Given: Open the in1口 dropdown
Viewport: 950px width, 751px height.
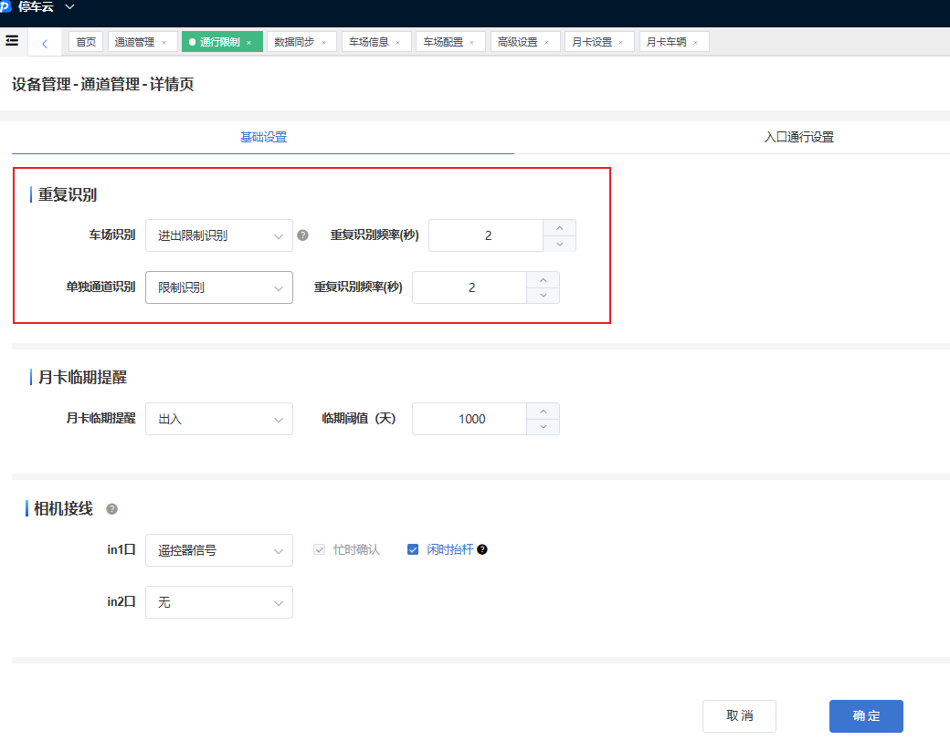Looking at the screenshot, I should (x=219, y=550).
